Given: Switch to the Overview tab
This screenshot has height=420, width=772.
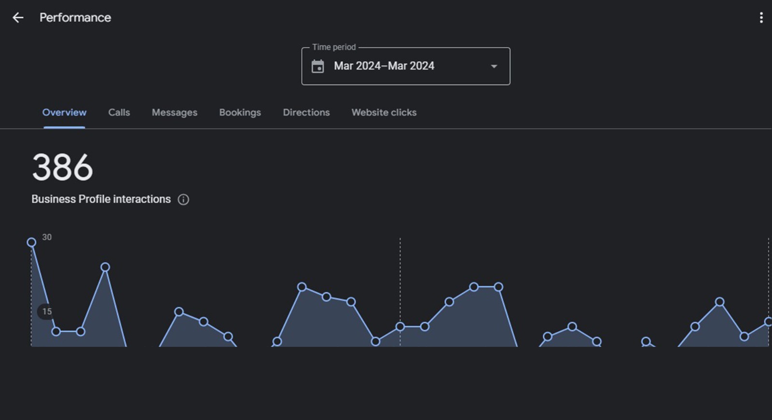Looking at the screenshot, I should click(64, 113).
